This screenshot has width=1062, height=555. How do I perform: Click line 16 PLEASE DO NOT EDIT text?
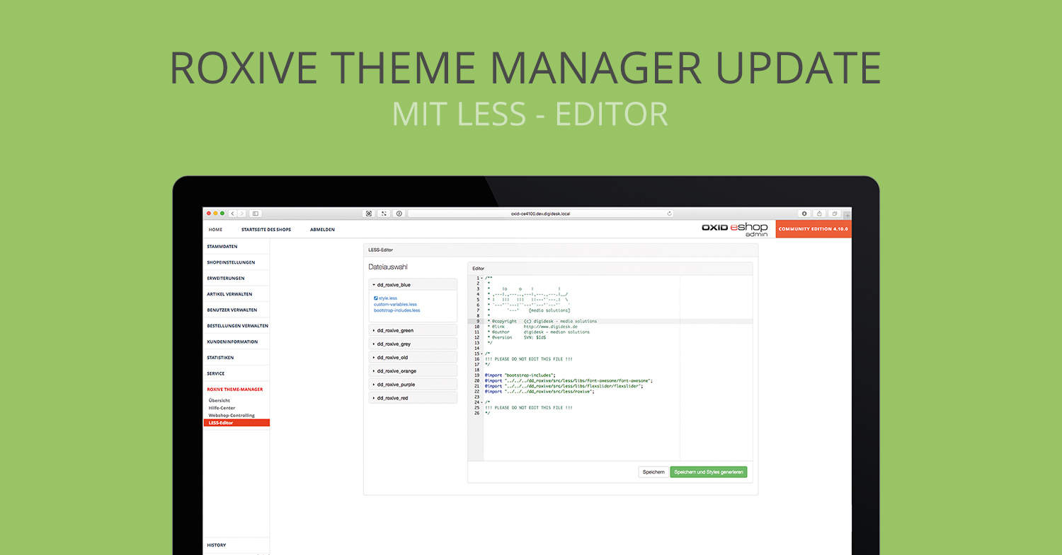(x=528, y=359)
